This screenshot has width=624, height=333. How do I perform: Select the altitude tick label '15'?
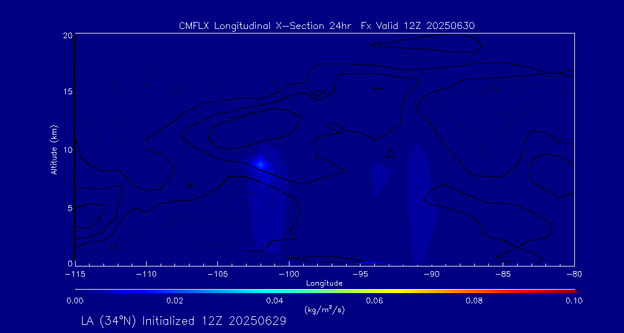coord(68,91)
